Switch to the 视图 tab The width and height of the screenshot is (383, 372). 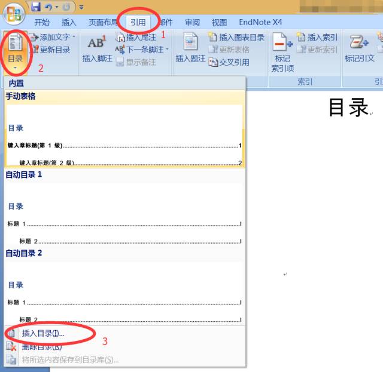coord(219,22)
